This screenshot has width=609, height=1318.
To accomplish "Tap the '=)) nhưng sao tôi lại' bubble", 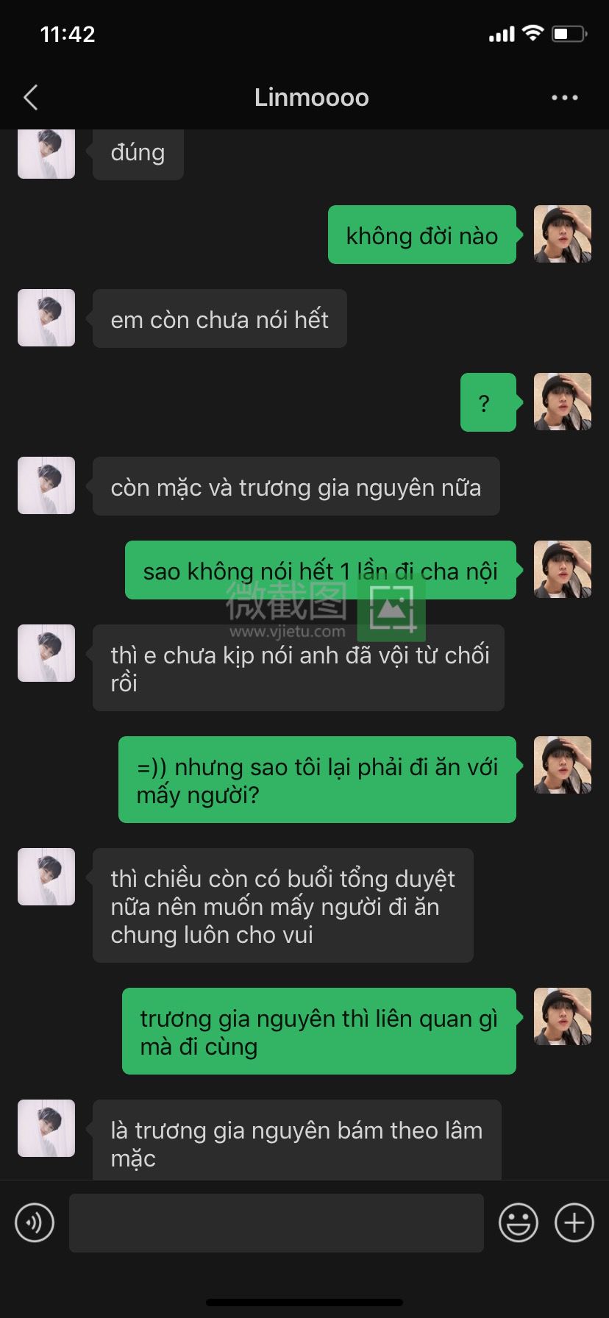I will coord(317,780).
